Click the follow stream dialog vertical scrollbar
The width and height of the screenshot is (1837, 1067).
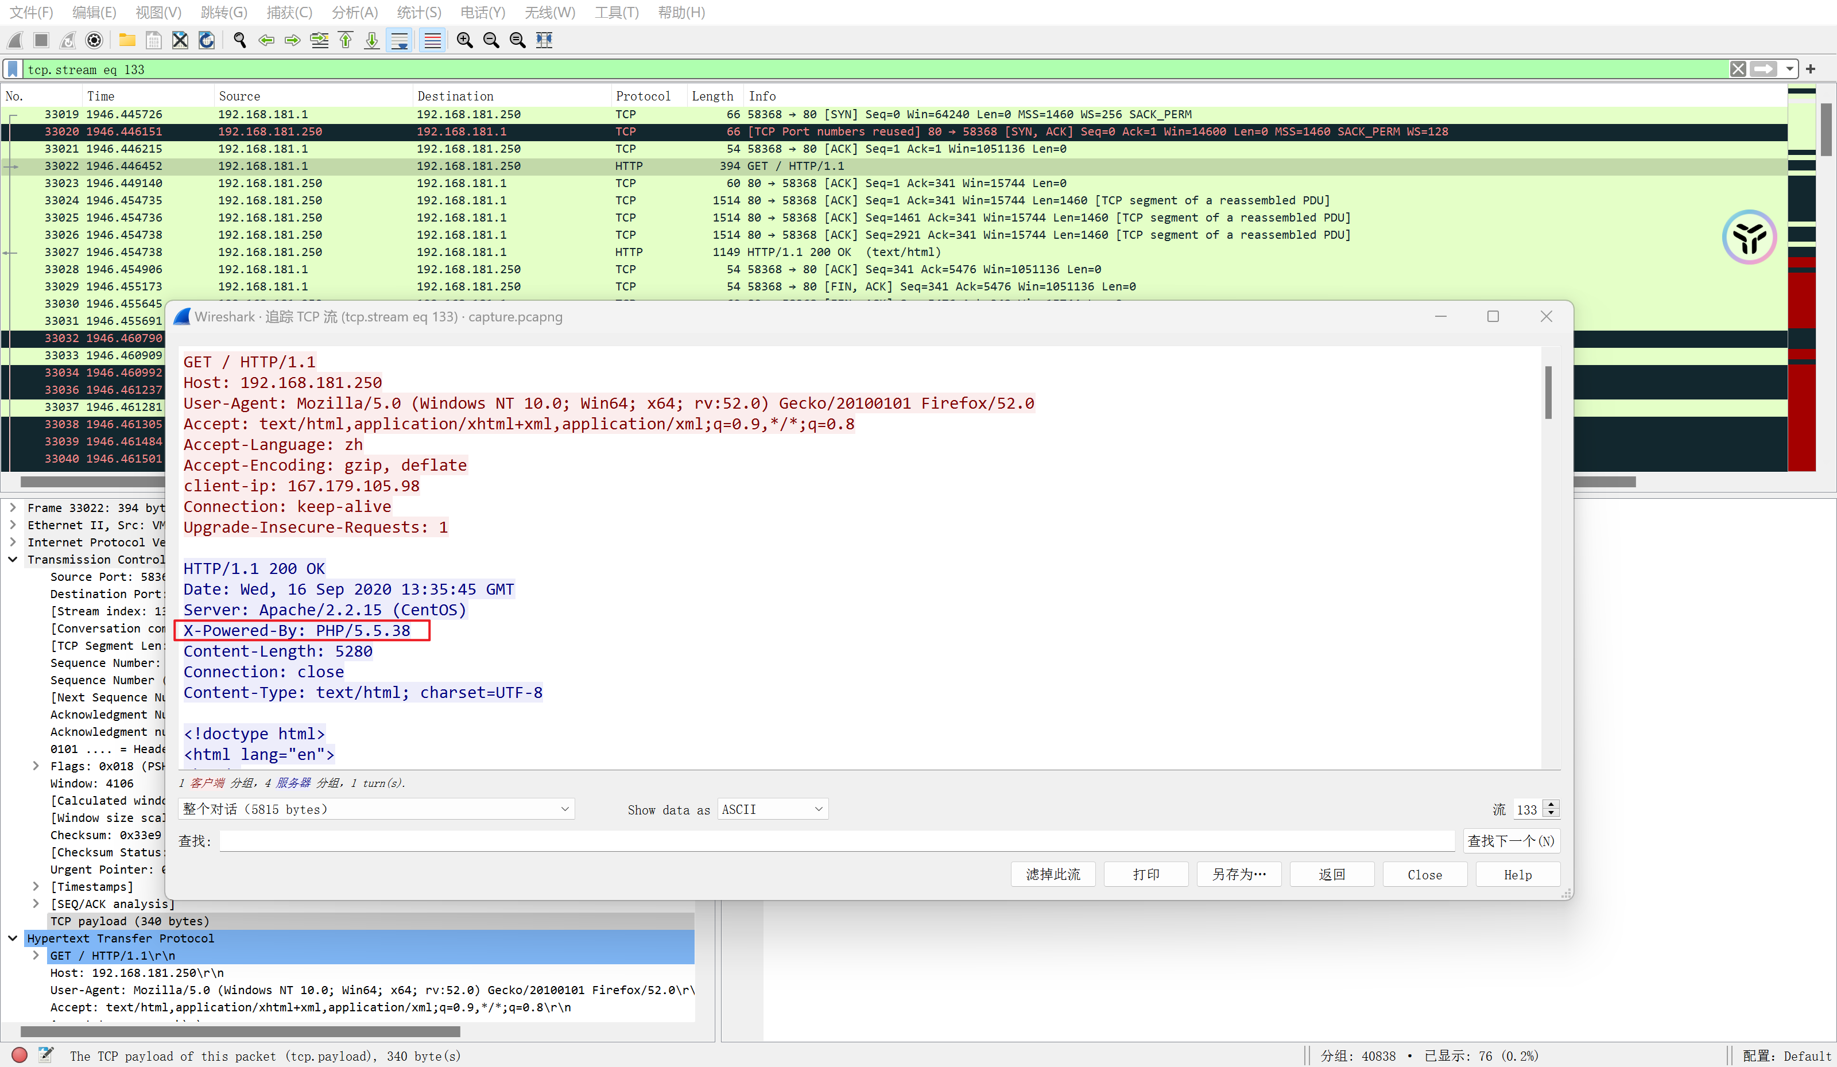(1548, 394)
